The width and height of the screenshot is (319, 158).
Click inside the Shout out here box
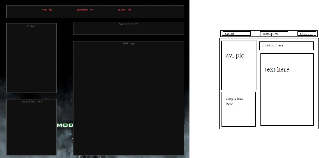click(128, 30)
